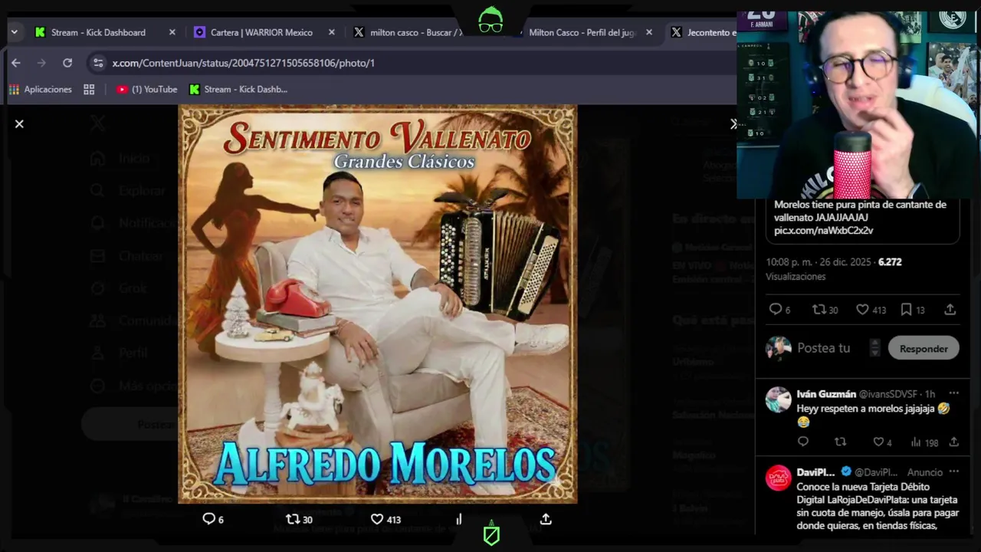Switch to milton casco - Buscar tab
The width and height of the screenshot is (981, 552).
point(416,32)
